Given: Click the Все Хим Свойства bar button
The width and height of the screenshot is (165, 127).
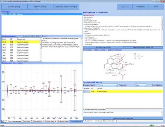Looking at the screenshot, I should click(x=103, y=47).
